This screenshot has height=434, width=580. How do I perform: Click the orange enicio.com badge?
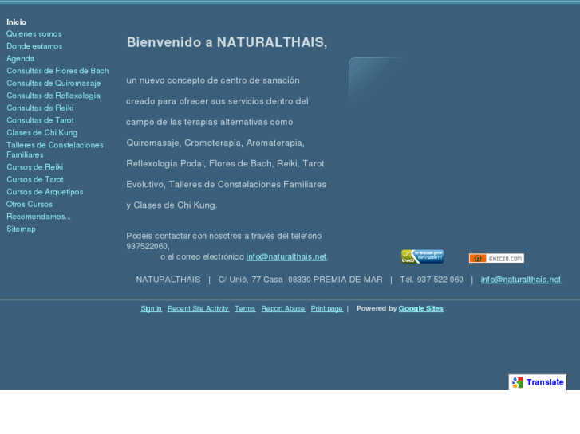[495, 258]
